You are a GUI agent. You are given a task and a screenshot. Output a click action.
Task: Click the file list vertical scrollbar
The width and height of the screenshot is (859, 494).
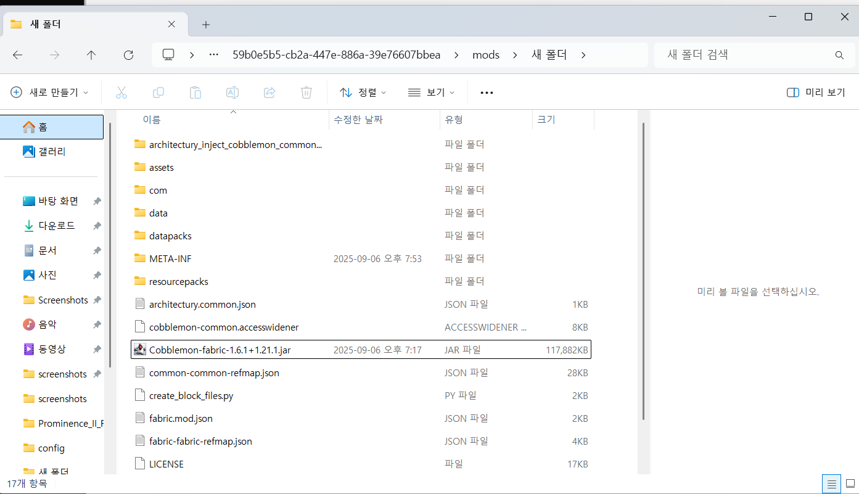coord(643,270)
